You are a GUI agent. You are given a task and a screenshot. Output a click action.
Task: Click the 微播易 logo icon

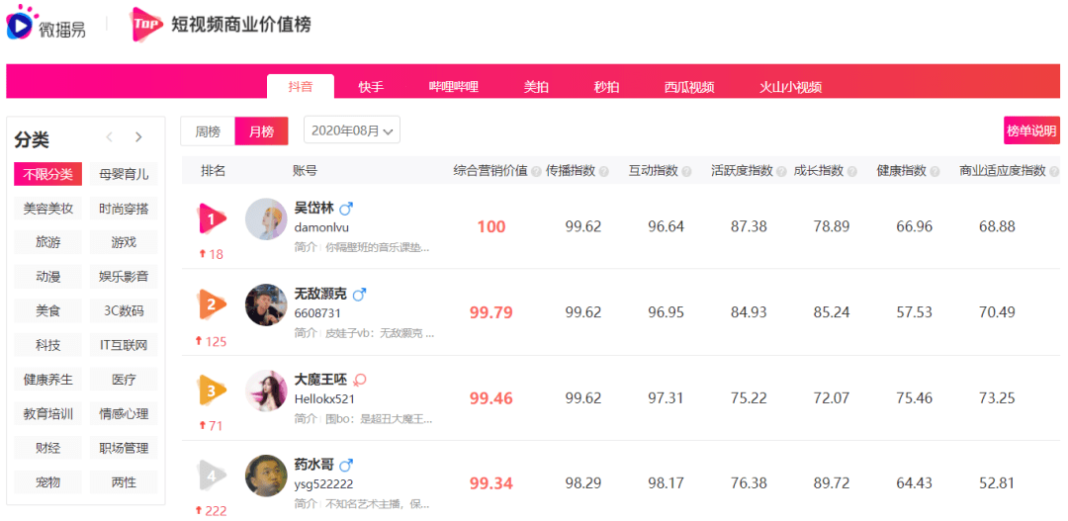coord(21,22)
